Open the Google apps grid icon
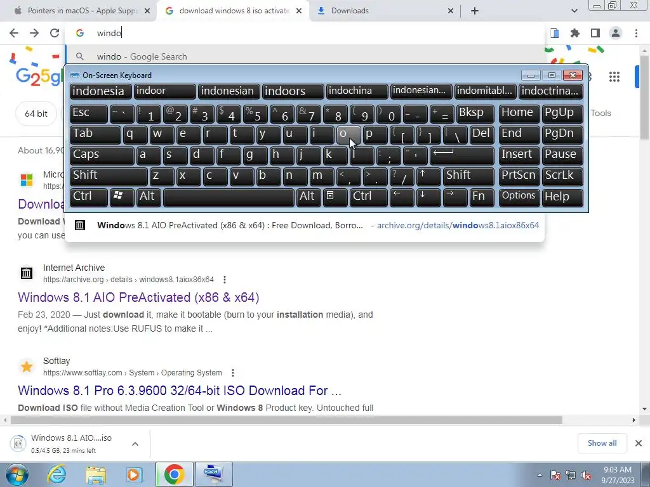Image resolution: width=650 pixels, height=487 pixels. (614, 77)
